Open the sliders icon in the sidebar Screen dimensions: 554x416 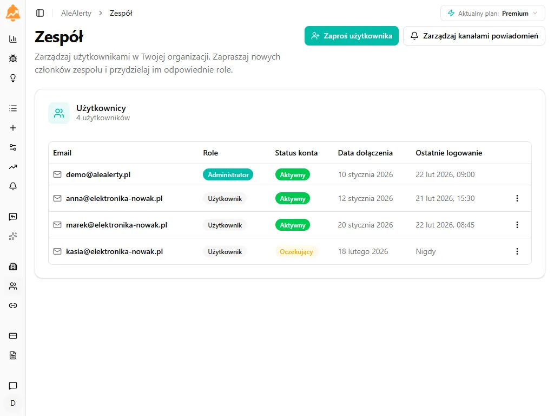click(x=13, y=147)
